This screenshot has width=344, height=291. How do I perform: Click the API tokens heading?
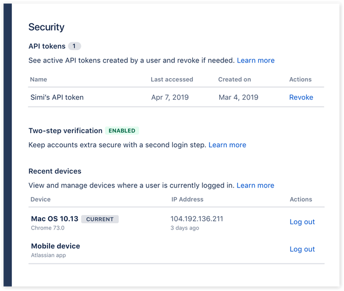pos(47,46)
